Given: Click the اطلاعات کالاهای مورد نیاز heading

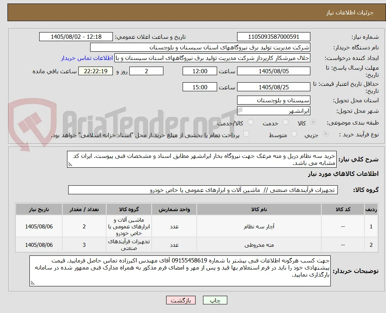Looking at the screenshot, I should point(343,174).
